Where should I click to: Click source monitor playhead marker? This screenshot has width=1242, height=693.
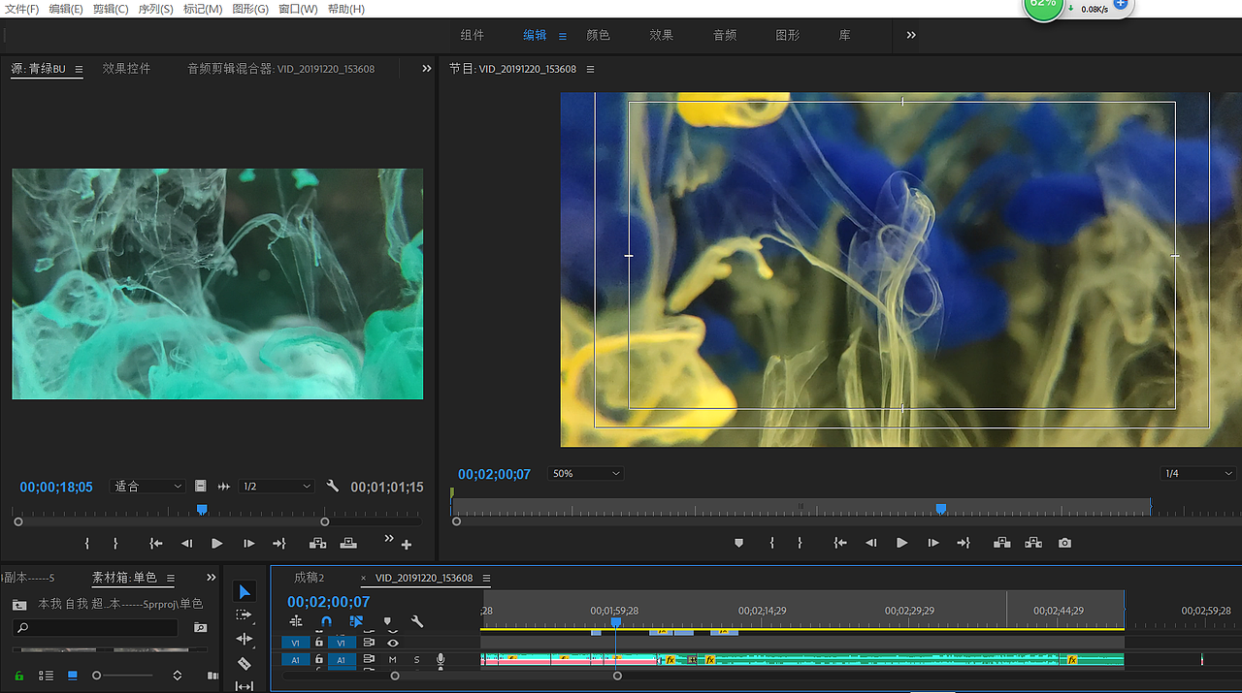click(202, 509)
